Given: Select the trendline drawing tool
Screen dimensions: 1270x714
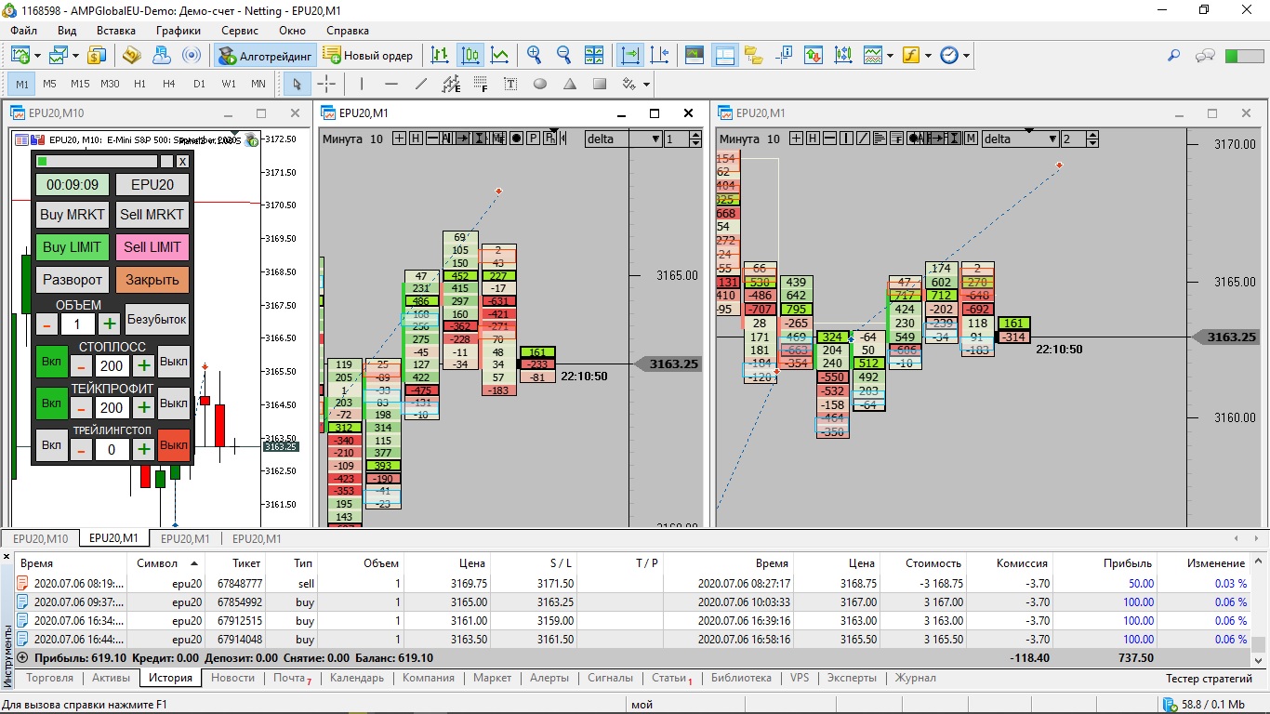Looking at the screenshot, I should coord(421,84).
